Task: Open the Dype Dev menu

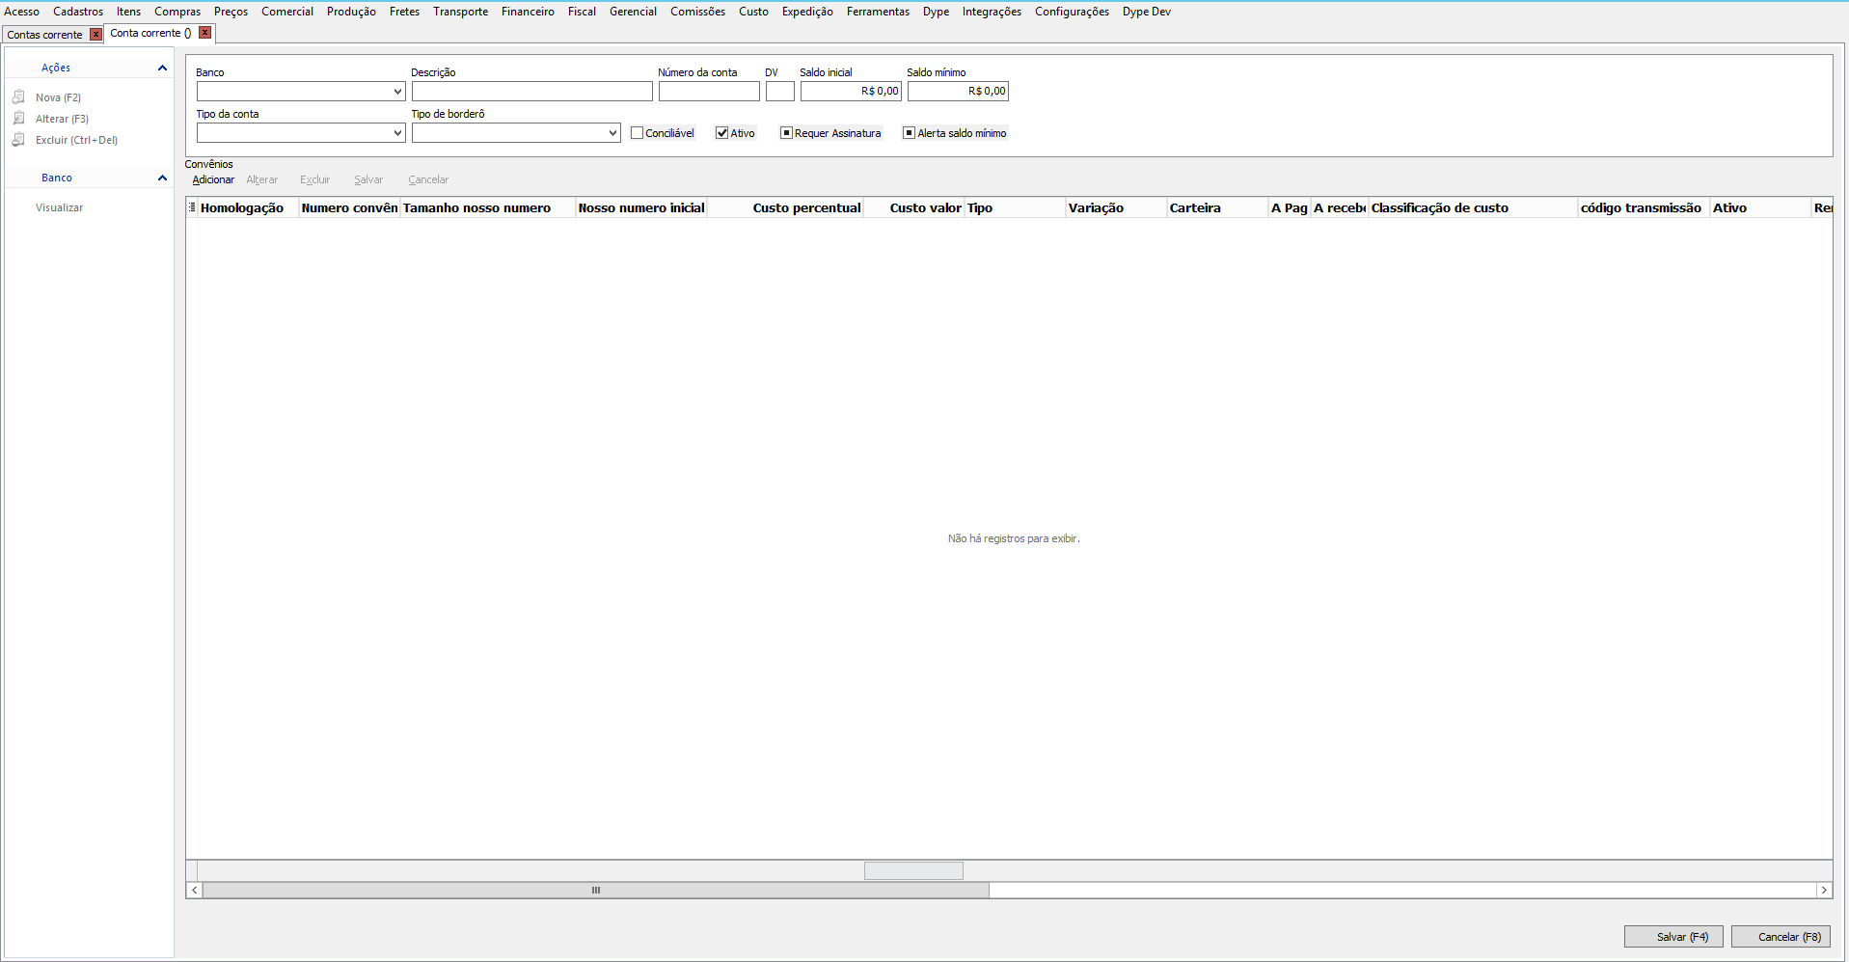Action: click(1147, 12)
